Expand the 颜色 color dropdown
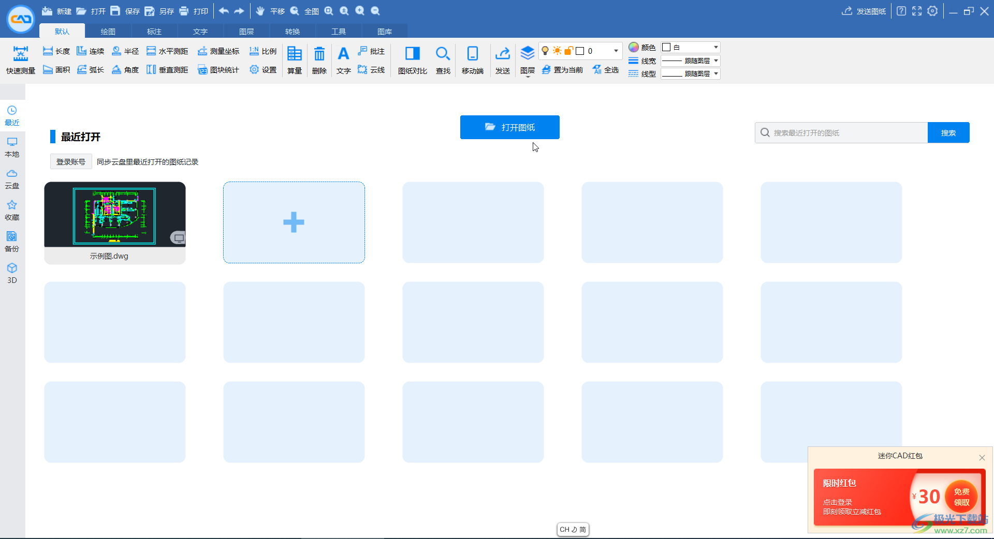Viewport: 994px width, 539px height. click(716, 47)
